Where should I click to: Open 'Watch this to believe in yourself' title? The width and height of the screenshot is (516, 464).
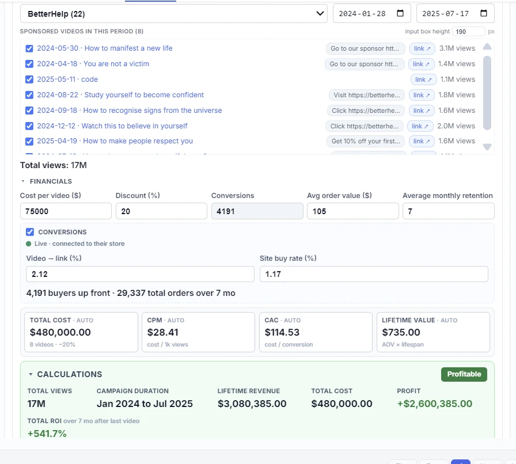(x=112, y=125)
